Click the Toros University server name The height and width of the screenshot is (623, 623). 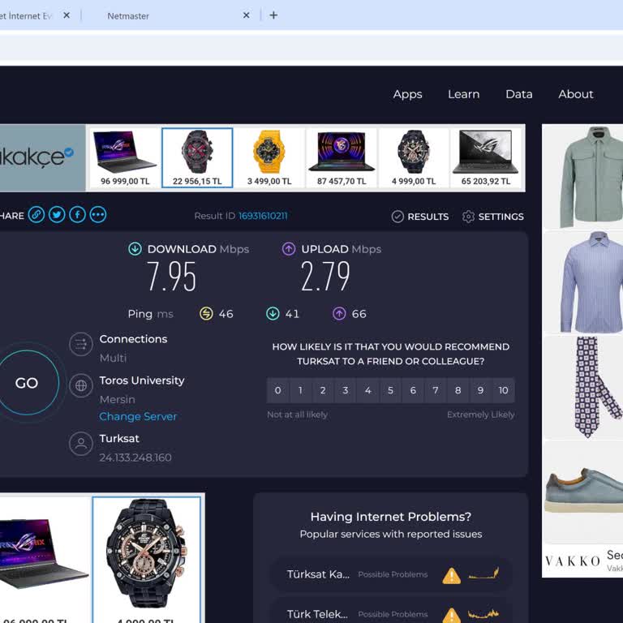142,380
